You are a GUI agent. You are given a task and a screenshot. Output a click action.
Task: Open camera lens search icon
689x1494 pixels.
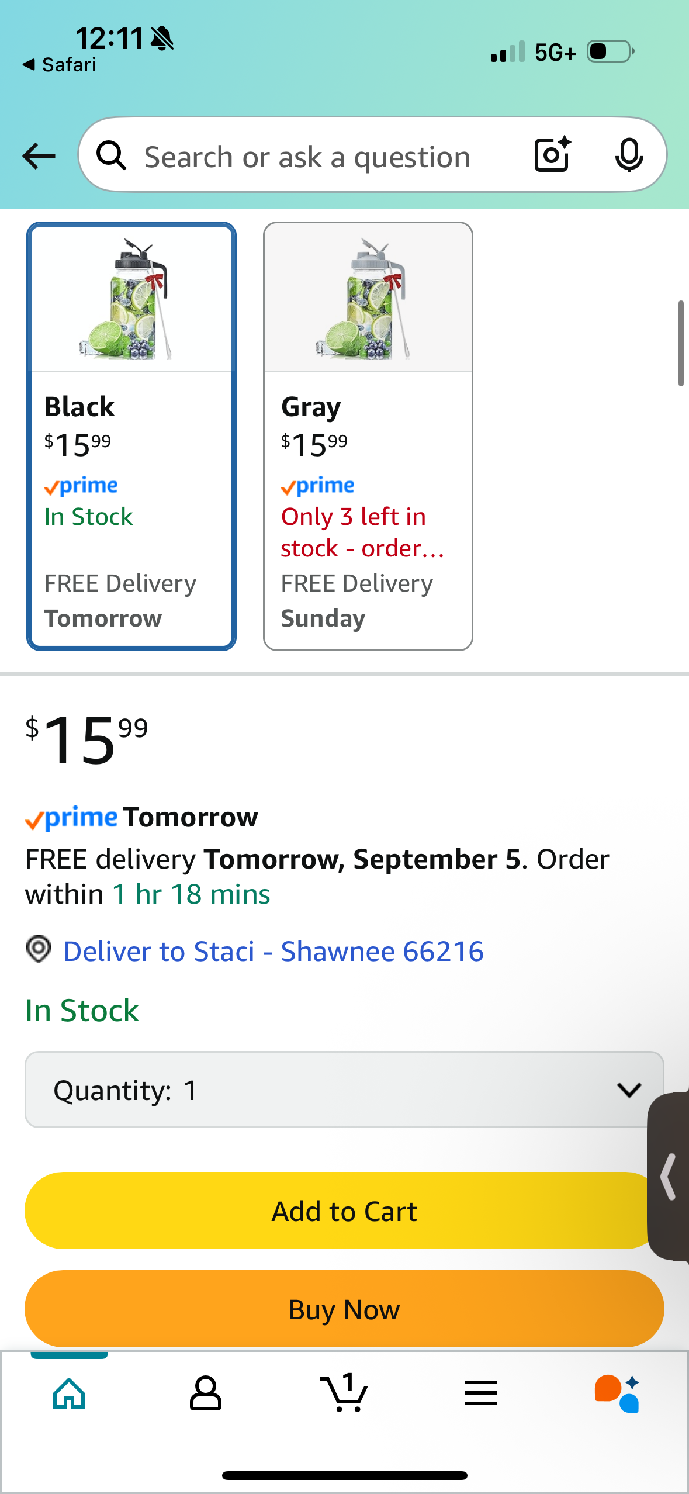pos(552,154)
